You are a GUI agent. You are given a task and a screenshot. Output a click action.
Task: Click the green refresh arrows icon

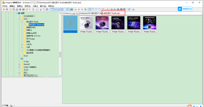[85, 10]
